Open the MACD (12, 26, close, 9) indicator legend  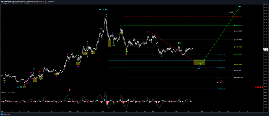click(x=8, y=93)
